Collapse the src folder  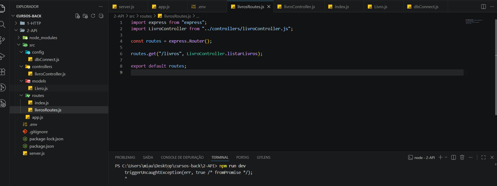(59, 45)
